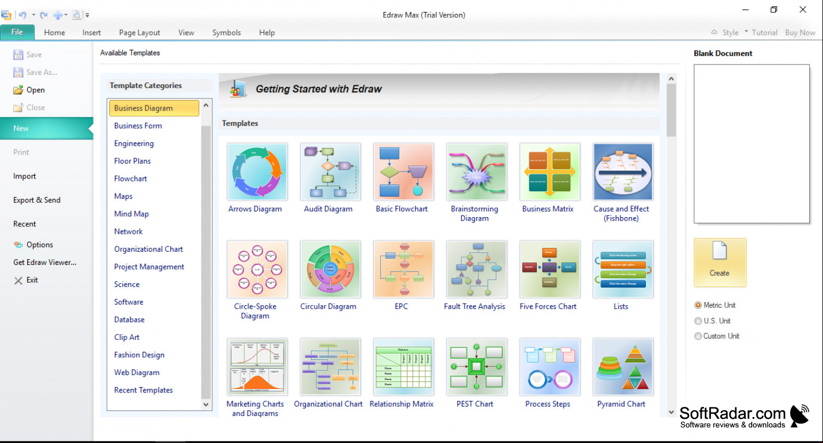Choose the Brainstorming Diagram template icon
823x443 pixels.
477,172
